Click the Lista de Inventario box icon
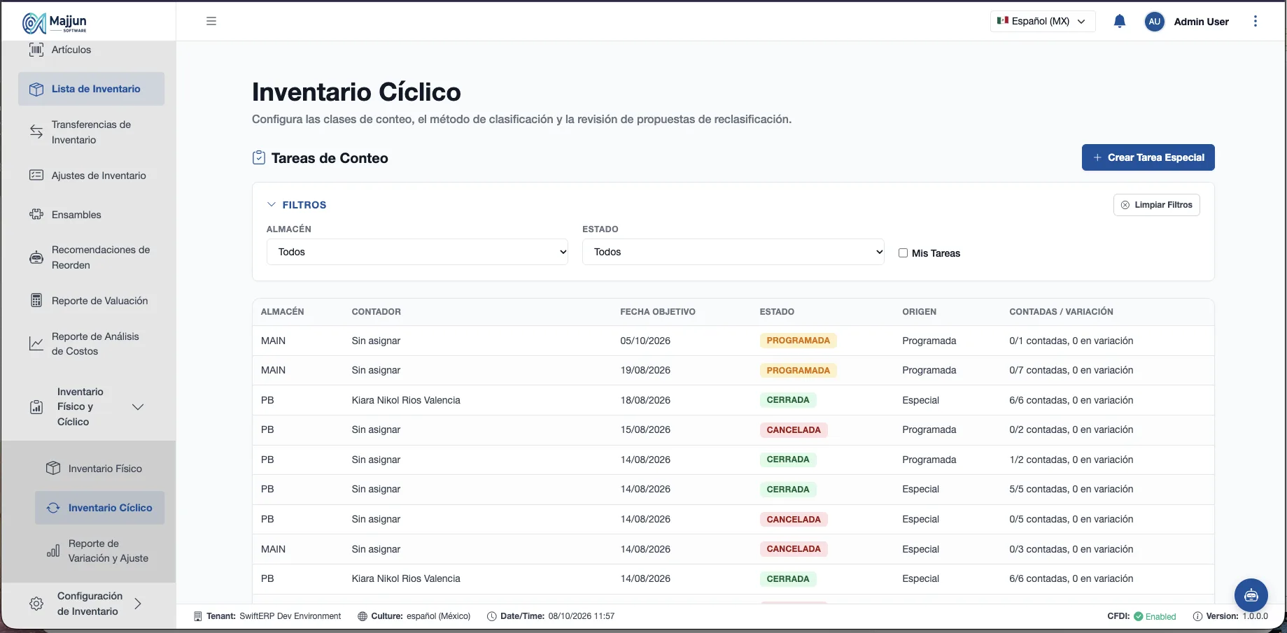 (36, 89)
